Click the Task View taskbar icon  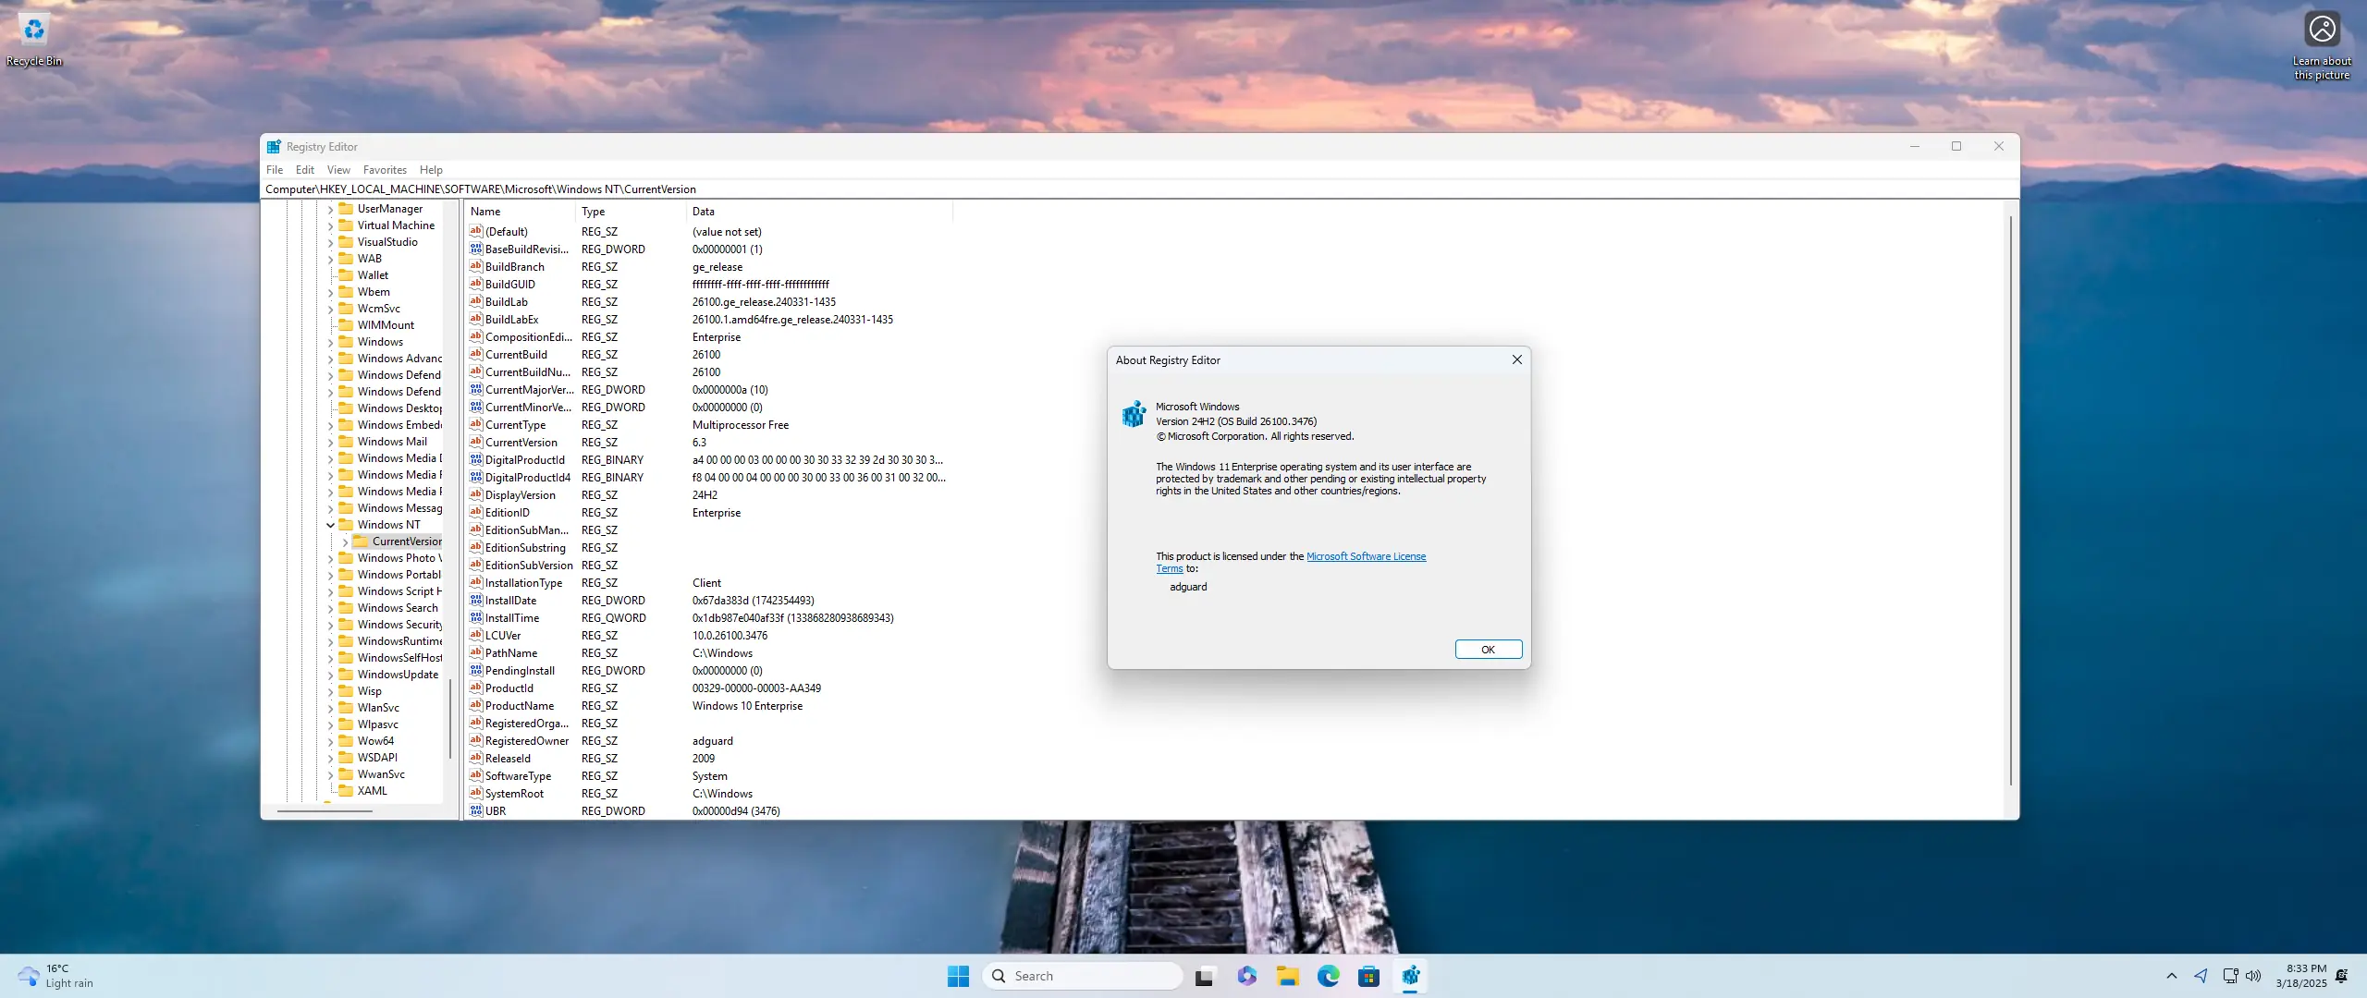tap(1205, 976)
